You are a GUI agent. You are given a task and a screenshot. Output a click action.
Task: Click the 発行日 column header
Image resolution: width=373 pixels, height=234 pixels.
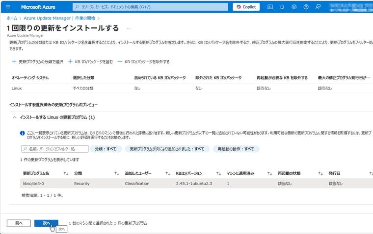[334, 173]
